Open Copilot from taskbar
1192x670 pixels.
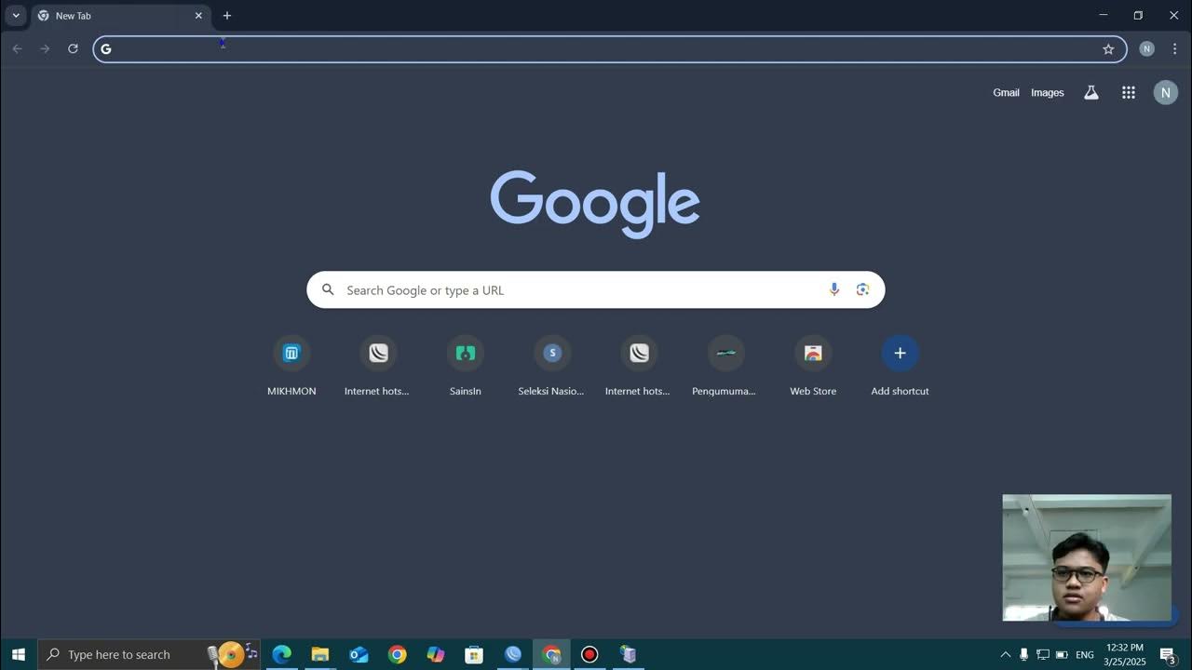[436, 654]
